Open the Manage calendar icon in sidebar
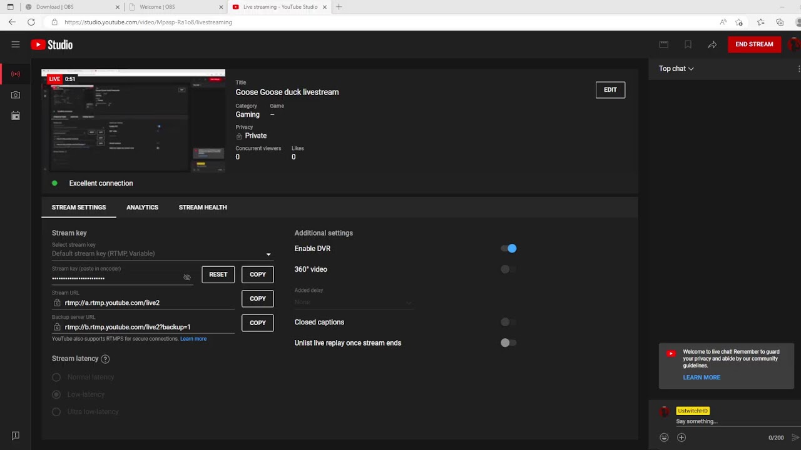 16,116
